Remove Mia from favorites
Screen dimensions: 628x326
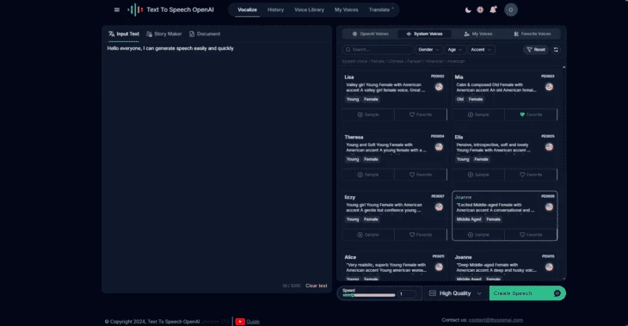[x=531, y=114]
